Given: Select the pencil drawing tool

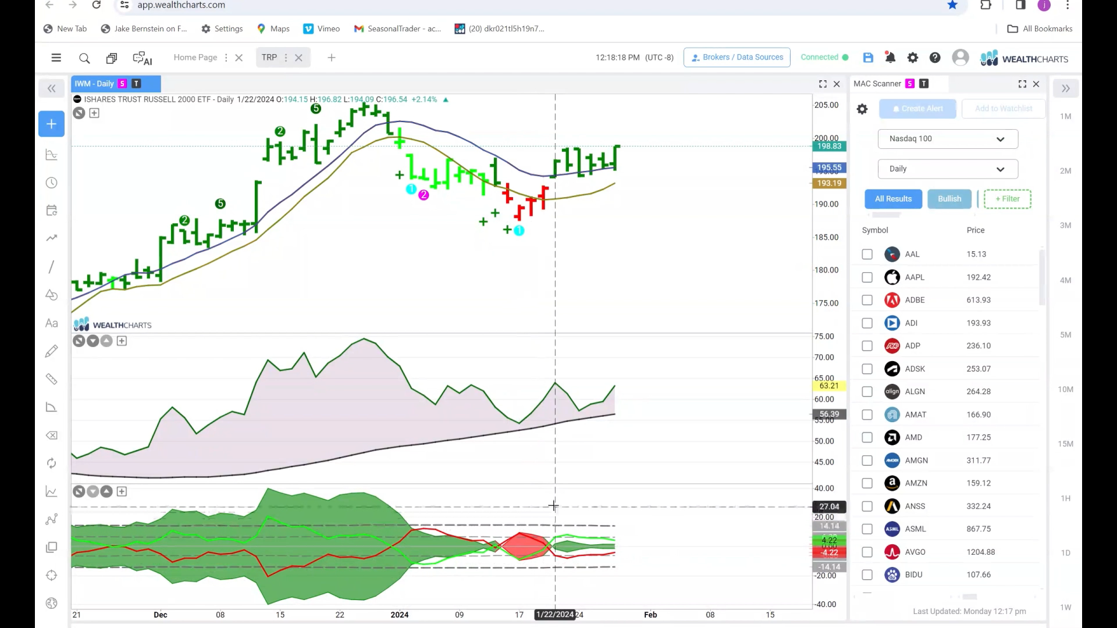Looking at the screenshot, I should (x=52, y=351).
